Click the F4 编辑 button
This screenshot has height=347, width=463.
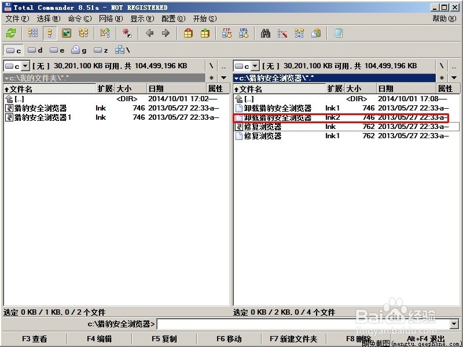tap(100, 339)
